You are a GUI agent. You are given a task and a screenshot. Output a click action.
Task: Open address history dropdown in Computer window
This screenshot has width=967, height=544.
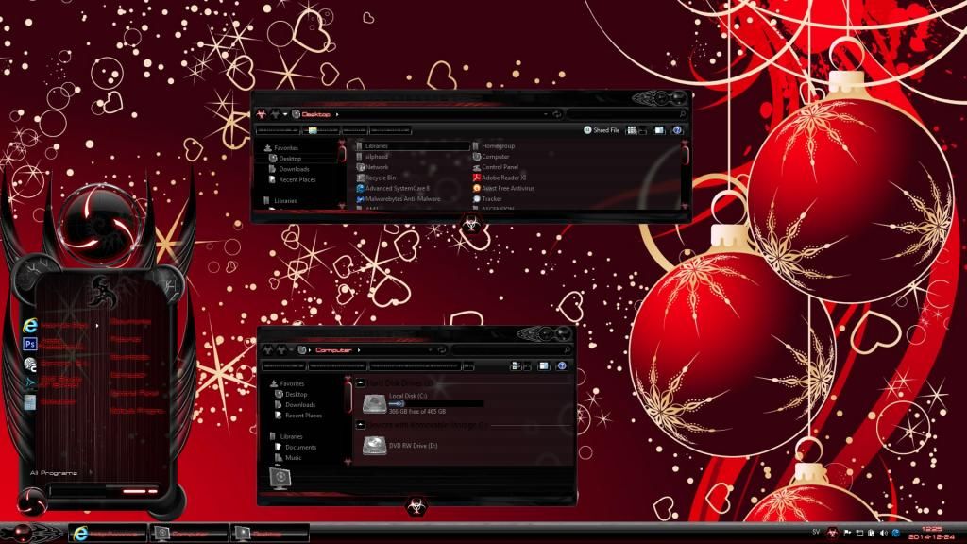tap(430, 349)
